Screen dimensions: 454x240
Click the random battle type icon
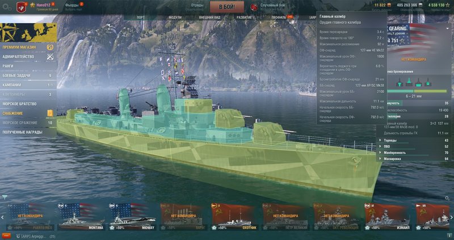point(254,7)
